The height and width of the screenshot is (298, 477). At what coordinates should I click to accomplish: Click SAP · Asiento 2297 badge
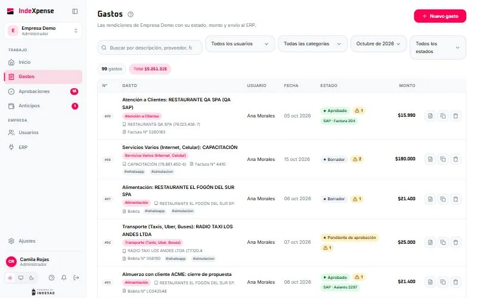[x=340, y=287]
